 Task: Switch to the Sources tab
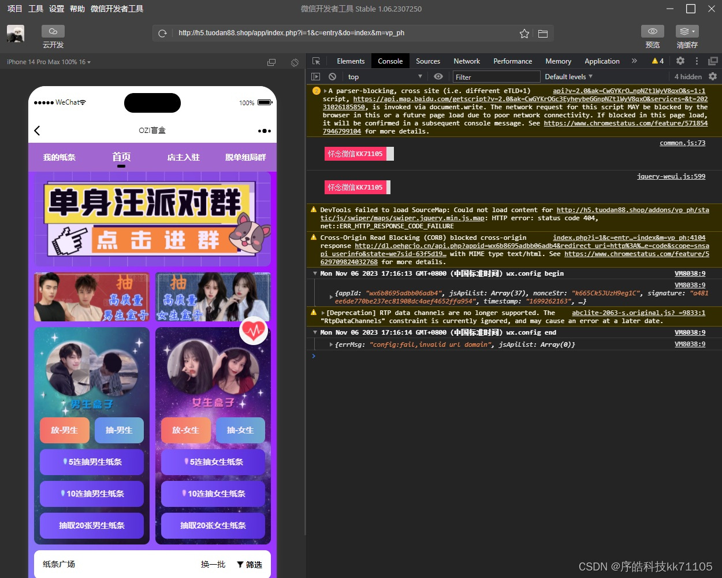pyautogui.click(x=428, y=61)
